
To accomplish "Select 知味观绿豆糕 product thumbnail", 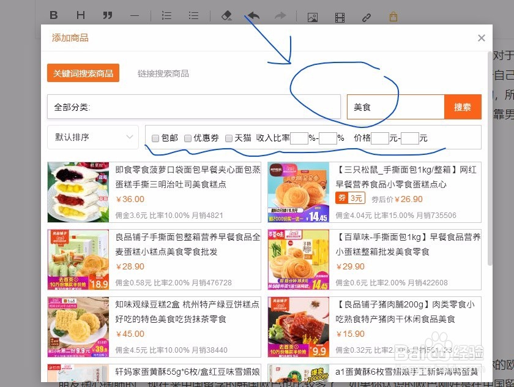I will tap(78, 327).
